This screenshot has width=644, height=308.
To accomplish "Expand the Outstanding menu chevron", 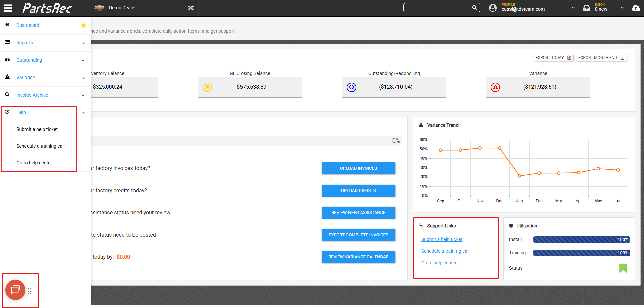I will tap(83, 60).
